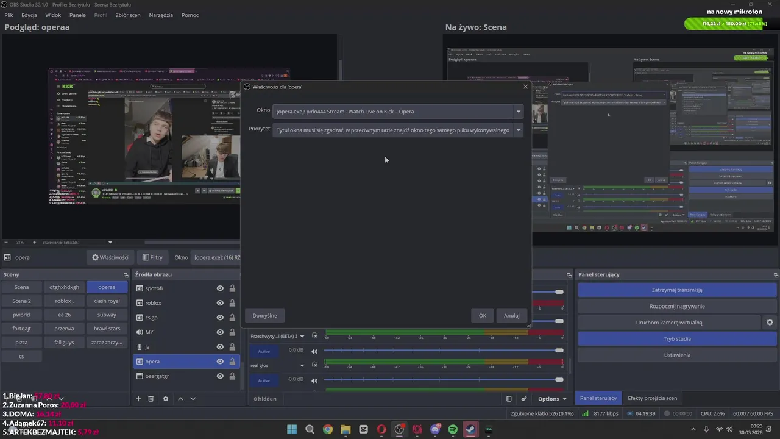Click Rozpocznij nagrywanie button
Image resolution: width=780 pixels, height=439 pixels.
[677, 306]
